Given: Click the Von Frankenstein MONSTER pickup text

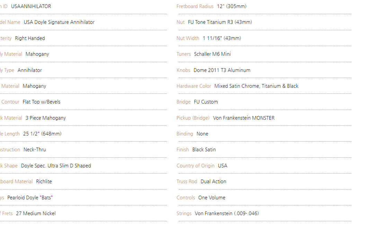Looking at the screenshot, I should click(x=244, y=118).
